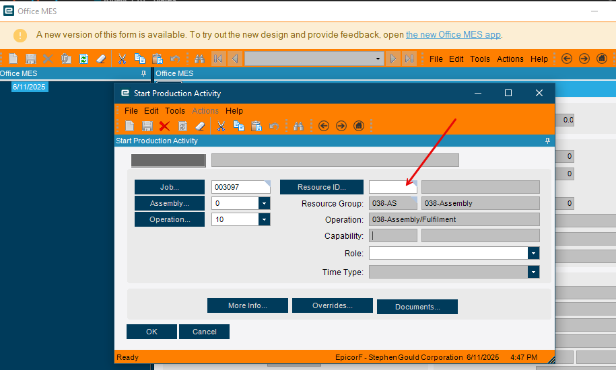
Task: Click New icon in Start Production Activity toolbar
Action: coord(130,126)
